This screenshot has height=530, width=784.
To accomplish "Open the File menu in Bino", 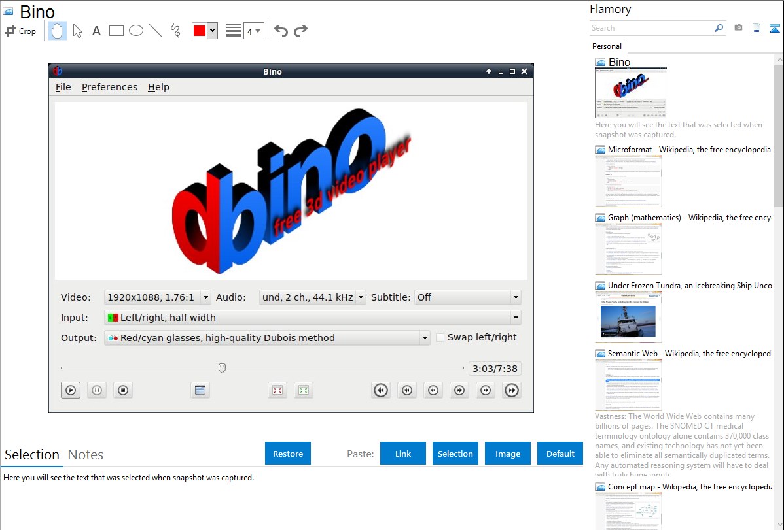I will pos(63,87).
